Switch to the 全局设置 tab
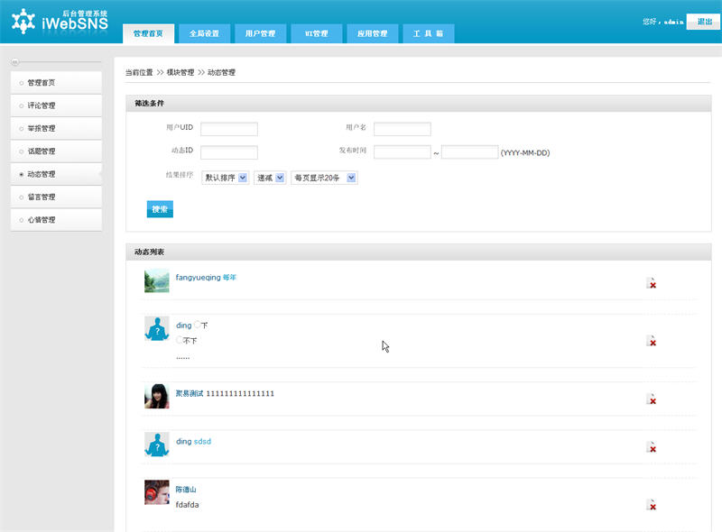The image size is (722, 532). point(205,33)
